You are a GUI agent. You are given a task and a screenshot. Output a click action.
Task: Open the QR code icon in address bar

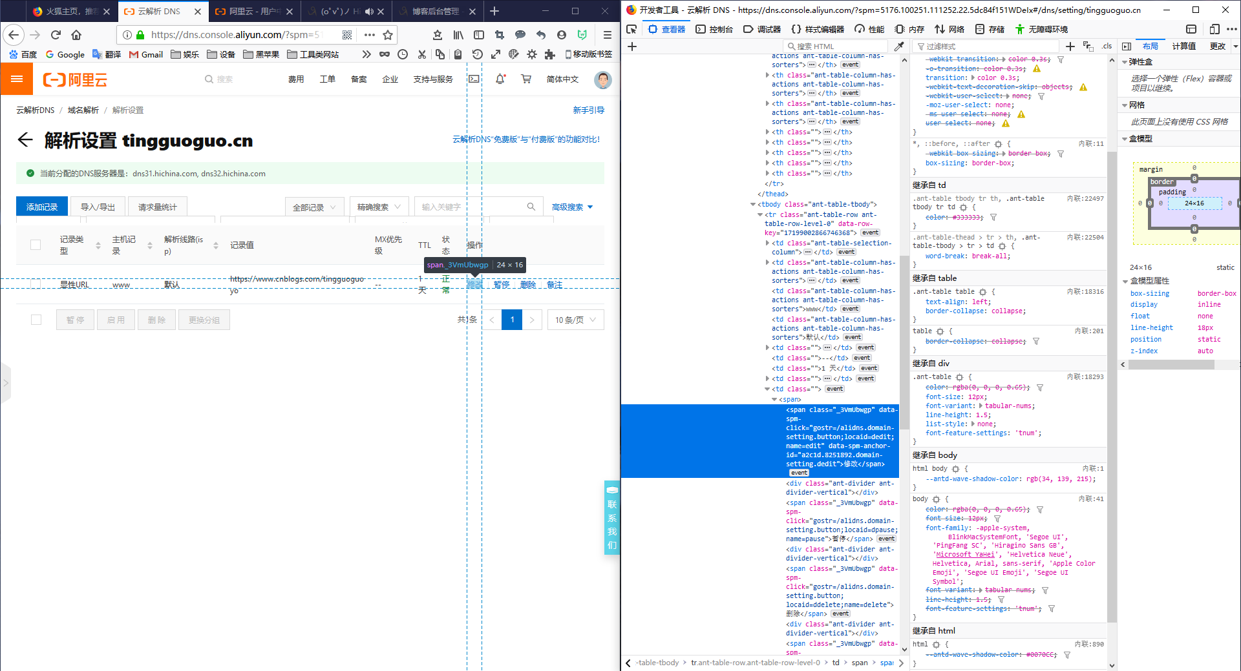[347, 35]
